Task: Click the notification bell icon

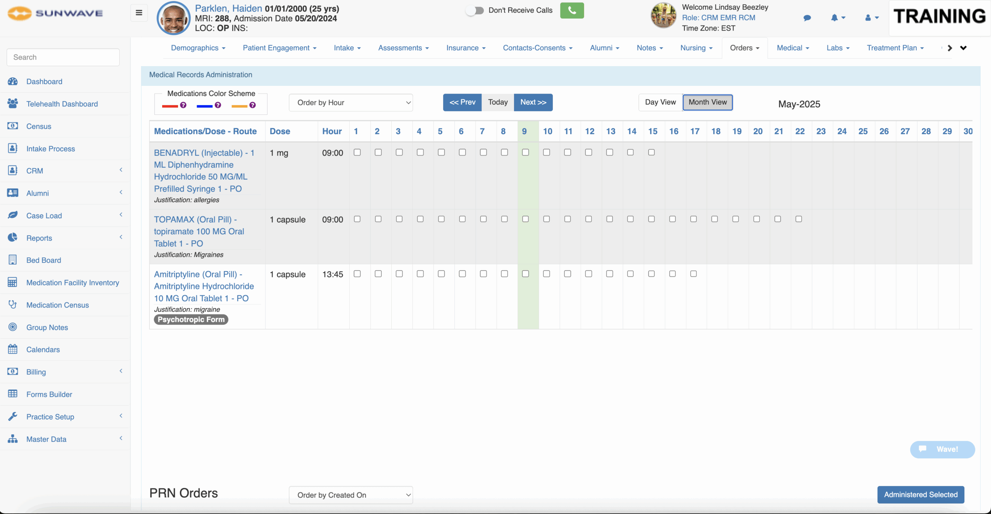Action: coord(835,18)
